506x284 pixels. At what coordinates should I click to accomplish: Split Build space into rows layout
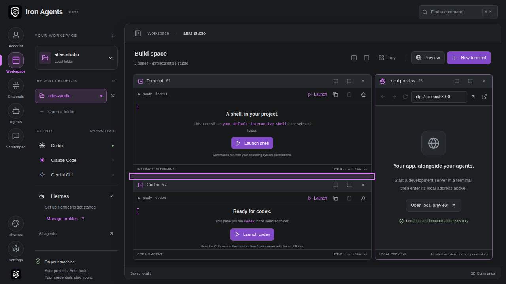click(366, 58)
